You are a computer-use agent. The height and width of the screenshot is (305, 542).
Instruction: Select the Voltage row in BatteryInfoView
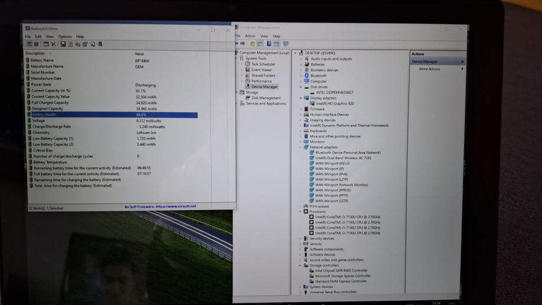pyautogui.click(x=112, y=121)
